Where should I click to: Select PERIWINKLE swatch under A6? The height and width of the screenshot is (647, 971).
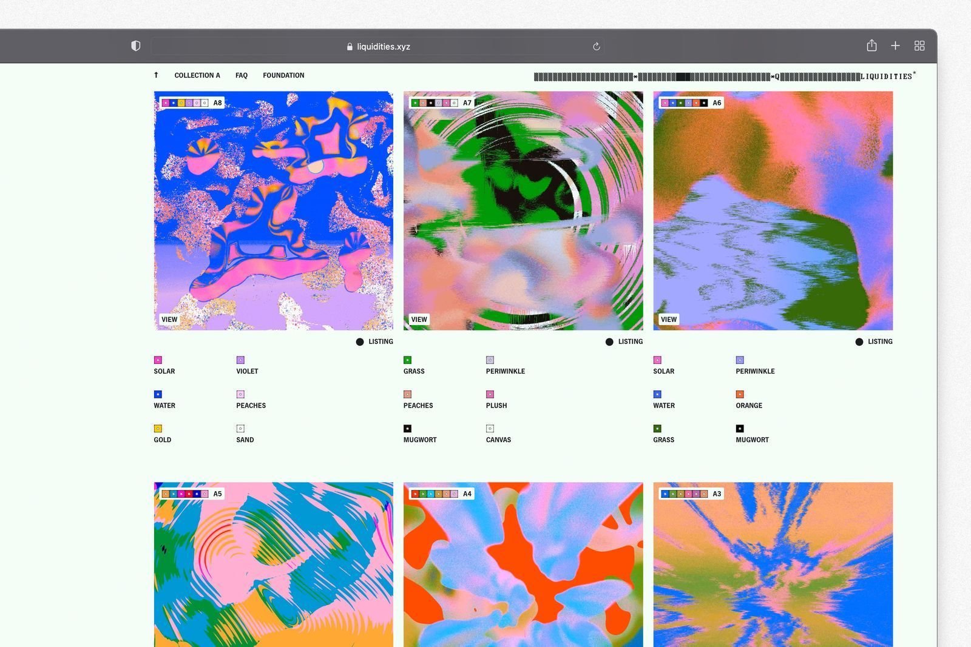coord(740,360)
